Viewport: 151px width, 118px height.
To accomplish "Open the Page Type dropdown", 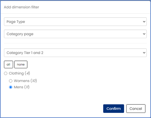I will point(75,22).
